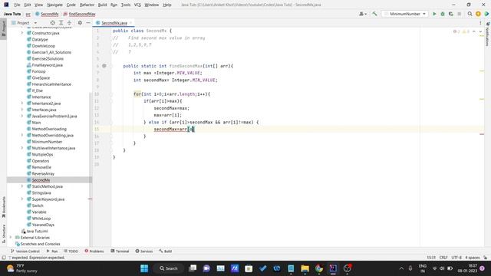Image resolution: width=491 pixels, height=276 pixels.
Task: Click the CRLF line separator status
Action: (443, 258)
